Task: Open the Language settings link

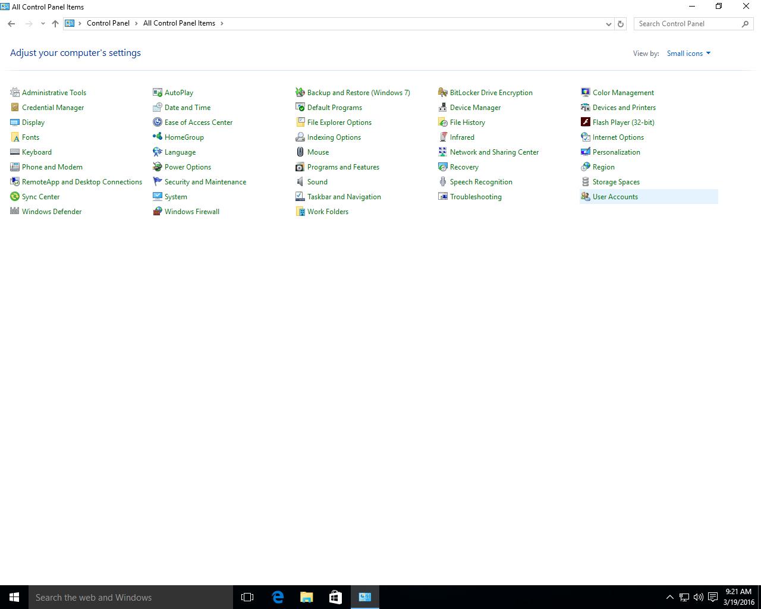Action: 180,152
